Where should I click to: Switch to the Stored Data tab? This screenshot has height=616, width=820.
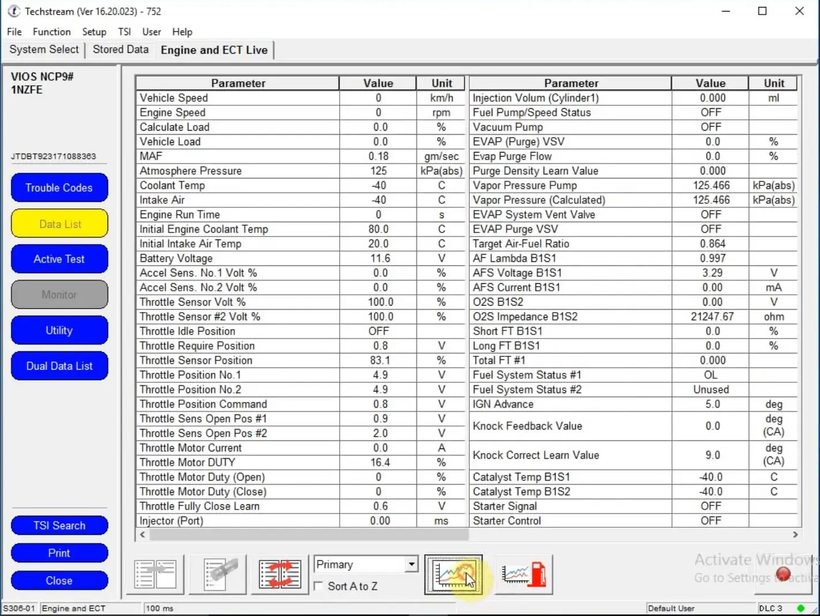[121, 50]
